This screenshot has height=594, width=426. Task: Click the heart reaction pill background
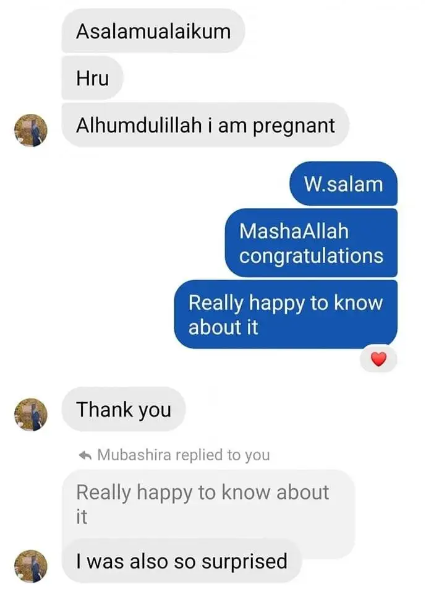coord(378,359)
